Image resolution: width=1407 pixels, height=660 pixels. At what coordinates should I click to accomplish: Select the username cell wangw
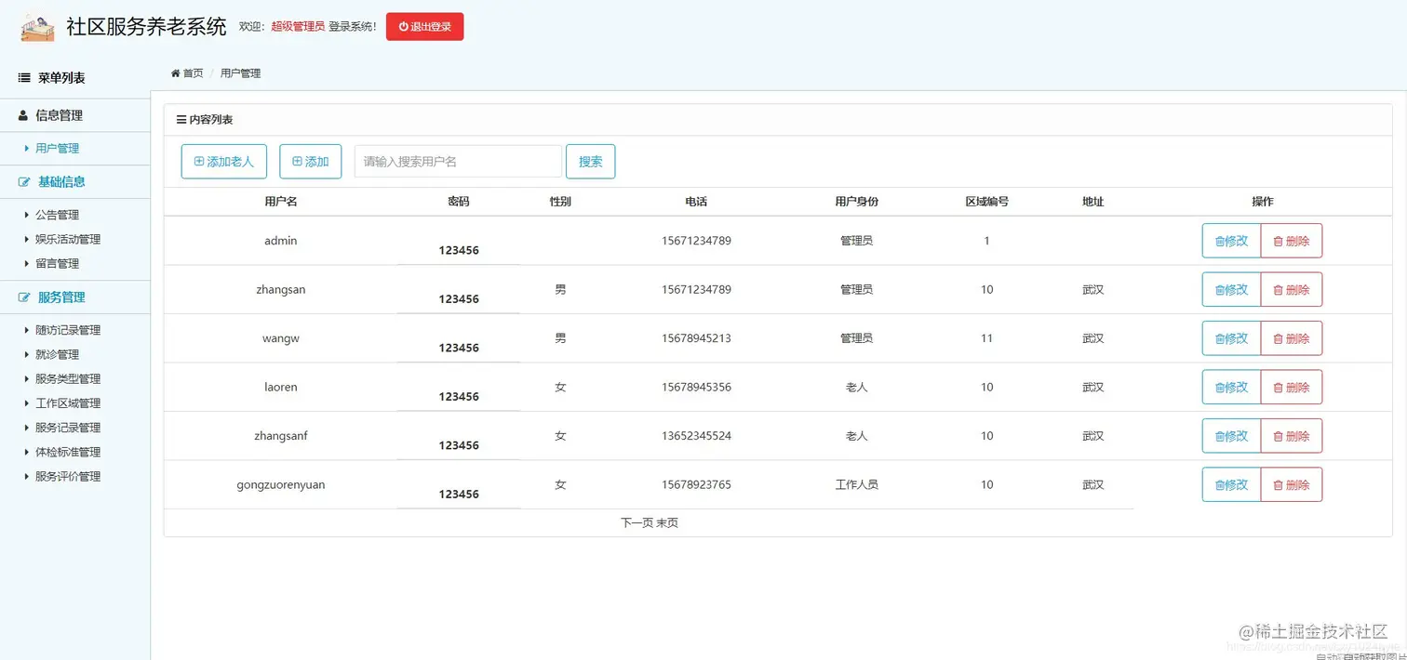280,338
